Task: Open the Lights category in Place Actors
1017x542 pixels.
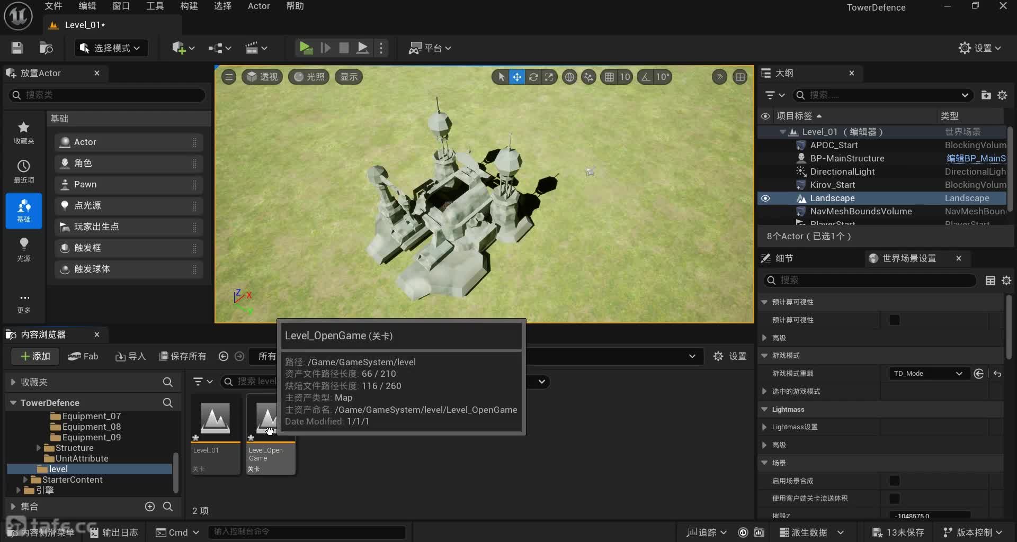Action: tap(24, 249)
